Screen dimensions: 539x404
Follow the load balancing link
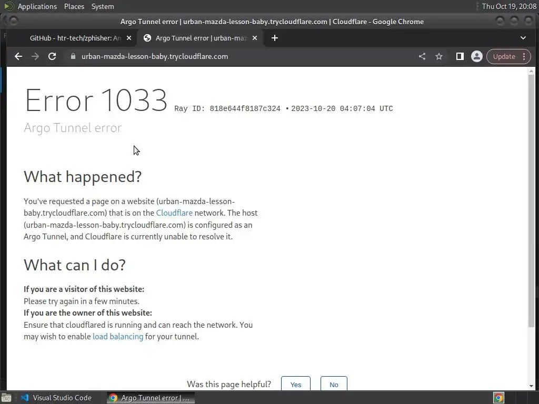click(118, 337)
